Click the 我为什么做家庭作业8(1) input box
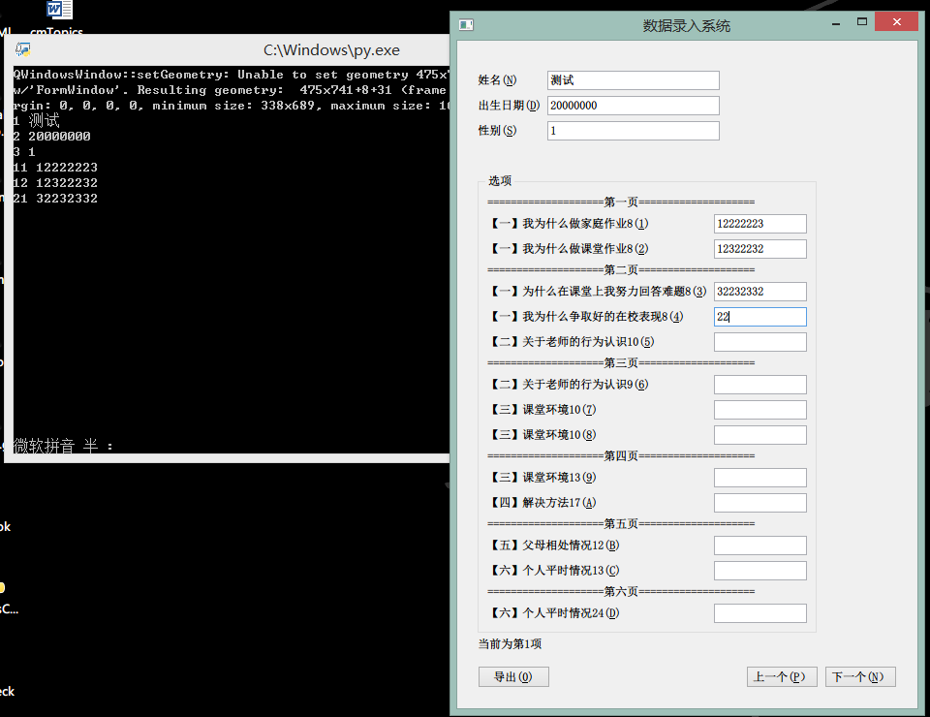Viewport: 930px width, 717px height. [759, 224]
